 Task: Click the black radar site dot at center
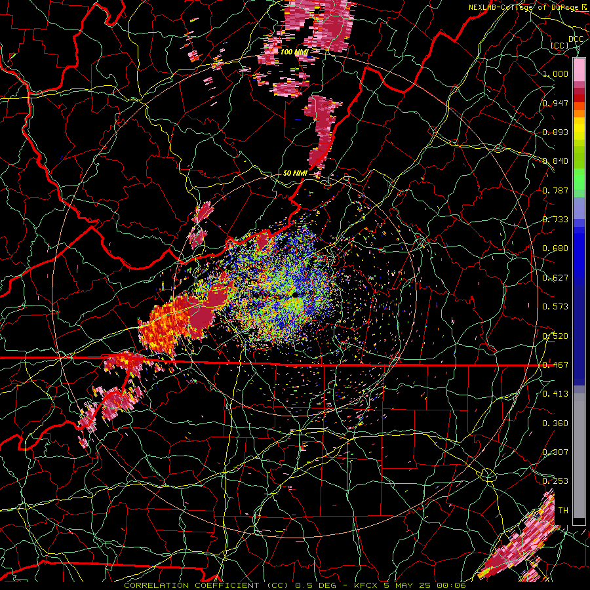coord(296,296)
